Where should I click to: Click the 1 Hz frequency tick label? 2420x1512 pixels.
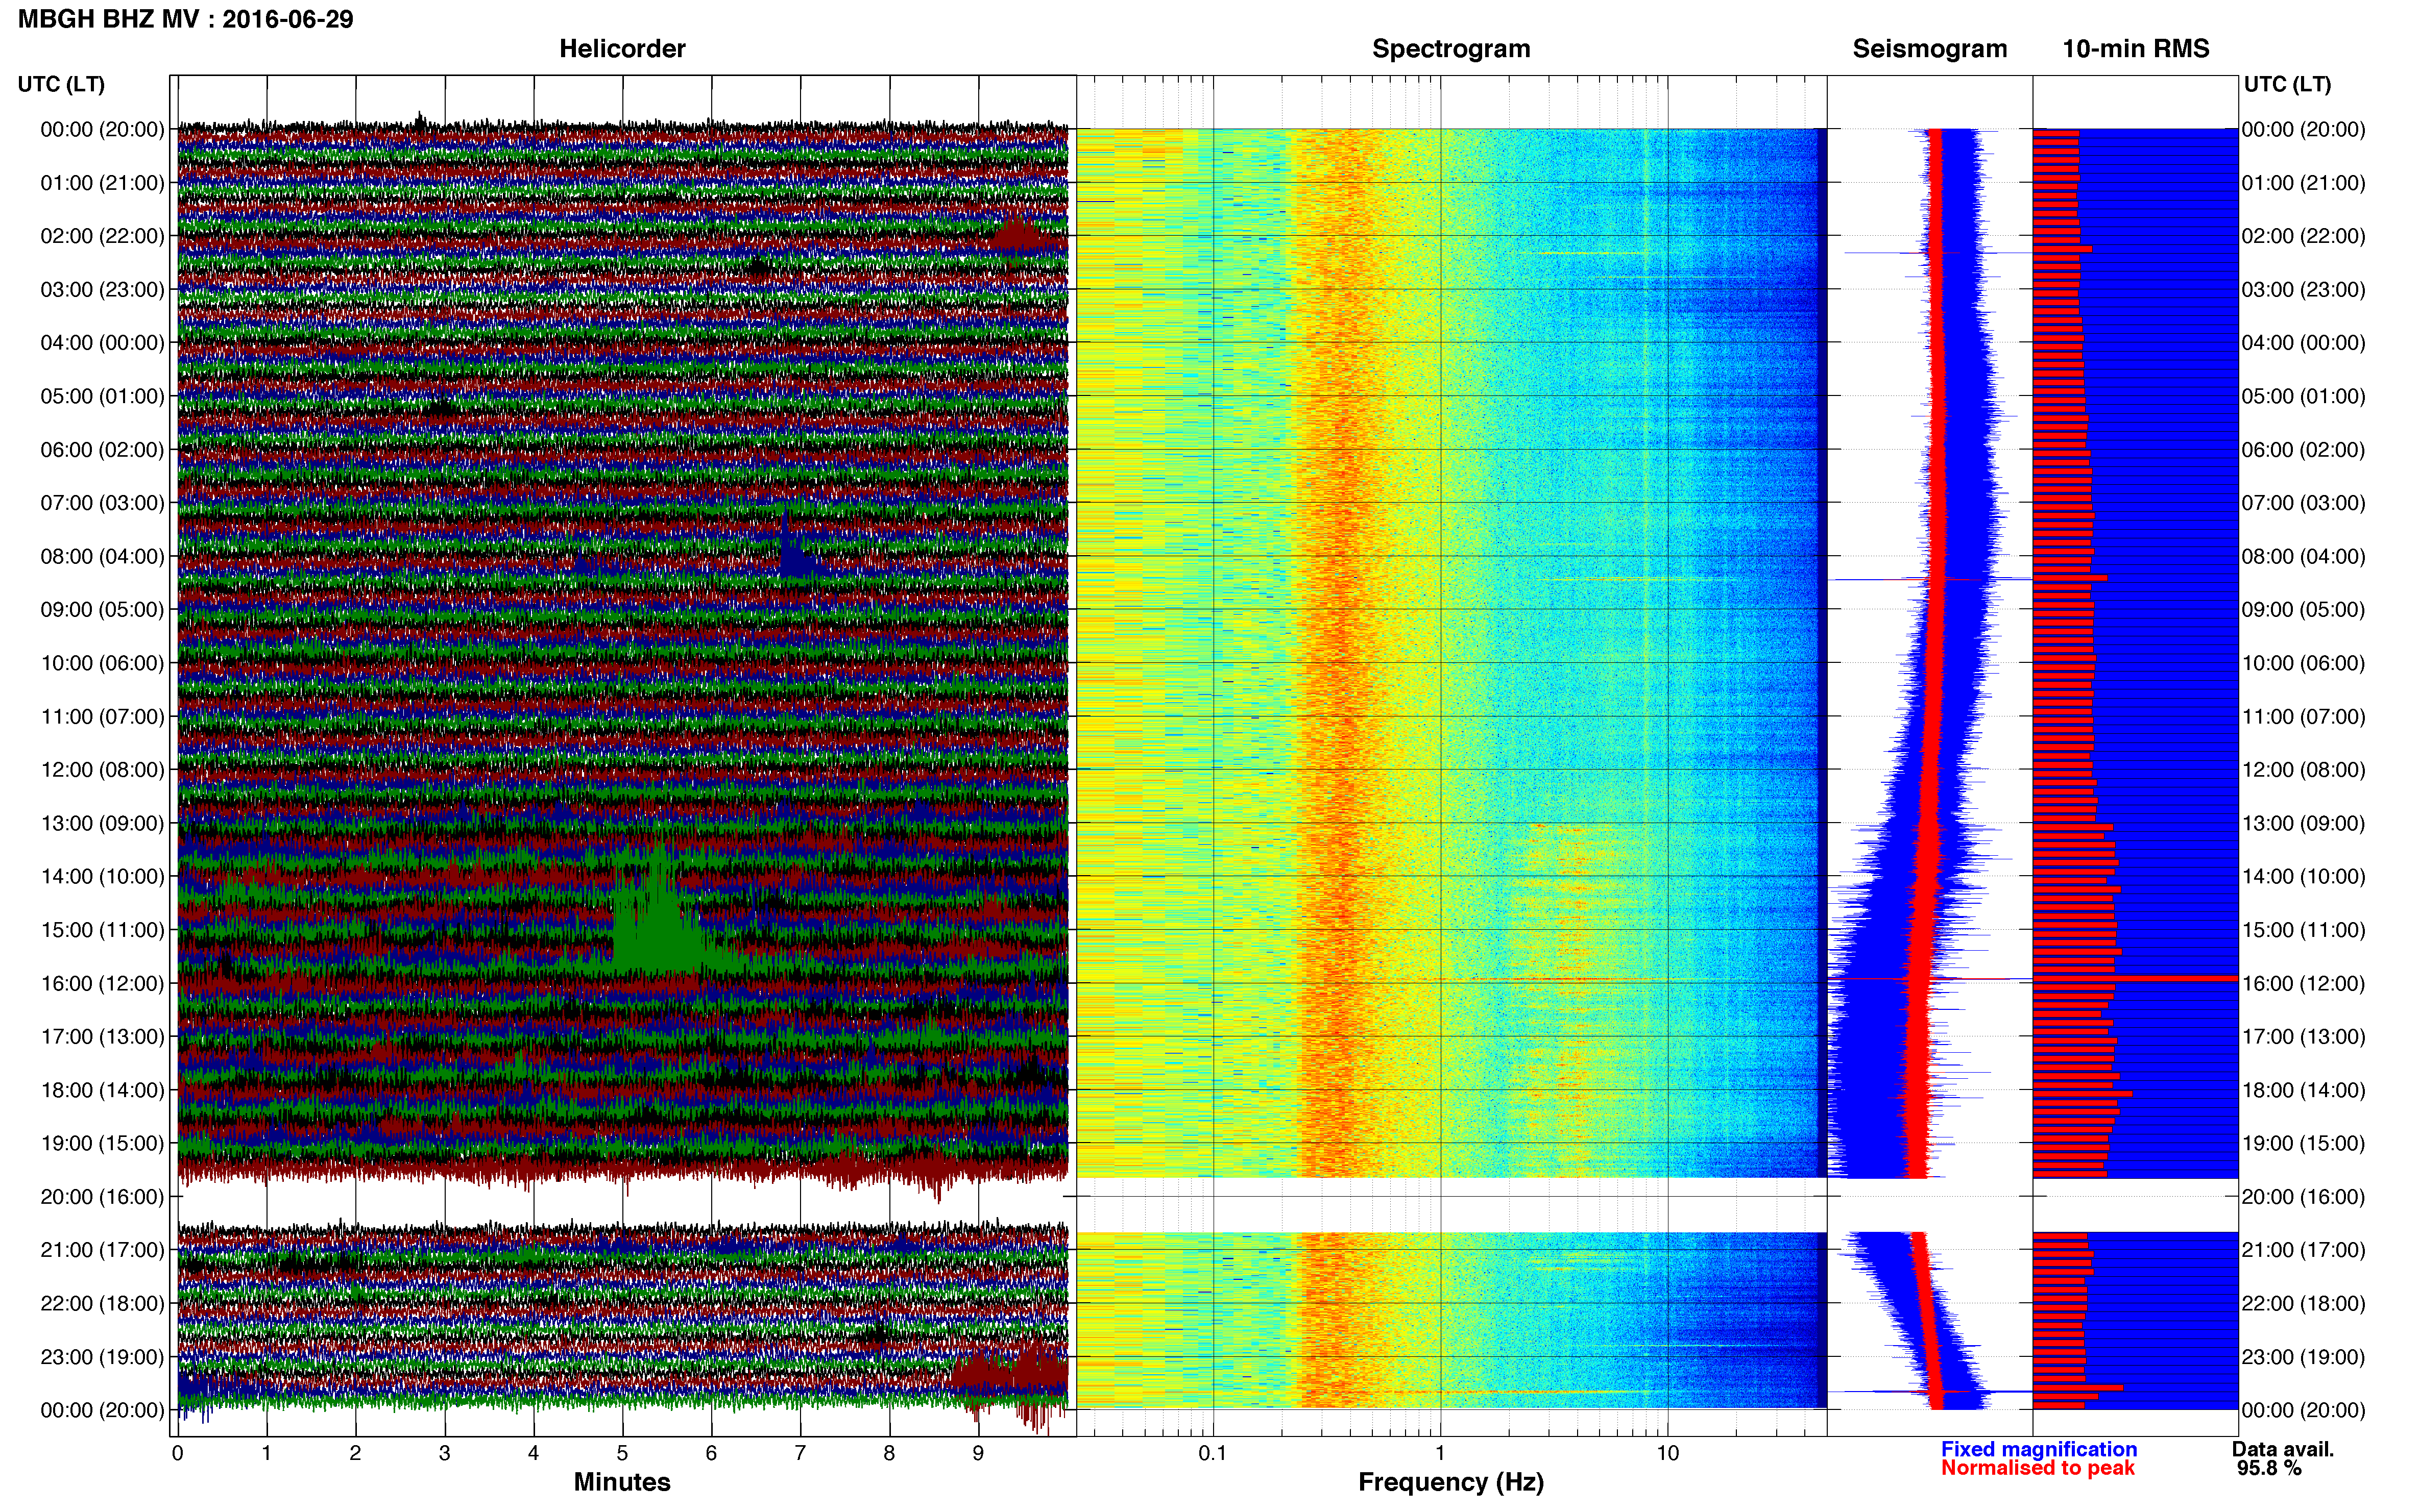pyautogui.click(x=1440, y=1453)
